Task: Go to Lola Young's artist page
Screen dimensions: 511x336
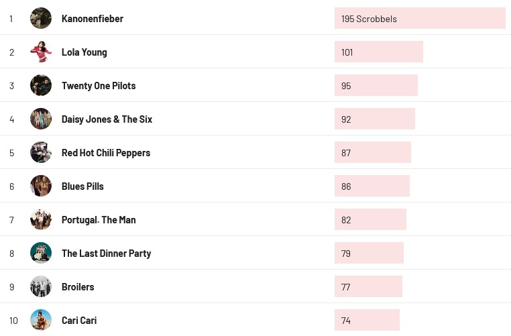Action: click(x=84, y=52)
